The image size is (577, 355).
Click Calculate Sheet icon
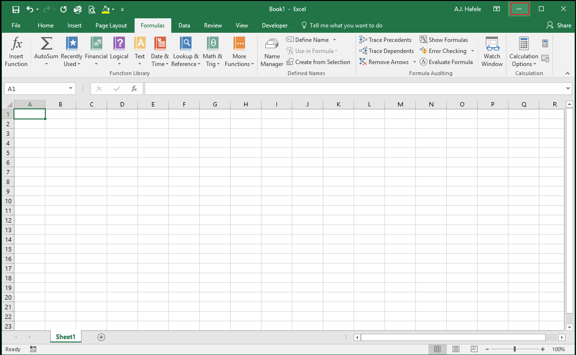(x=545, y=58)
